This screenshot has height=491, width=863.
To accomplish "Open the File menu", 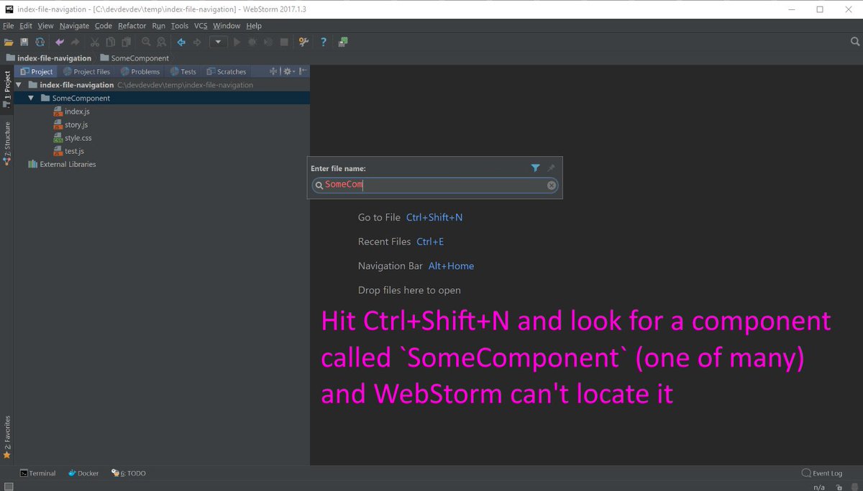I will click(x=8, y=26).
